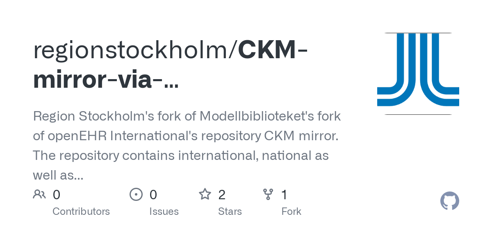Click the Contributors people icon
This screenshot has height=246, width=492.
(39, 194)
